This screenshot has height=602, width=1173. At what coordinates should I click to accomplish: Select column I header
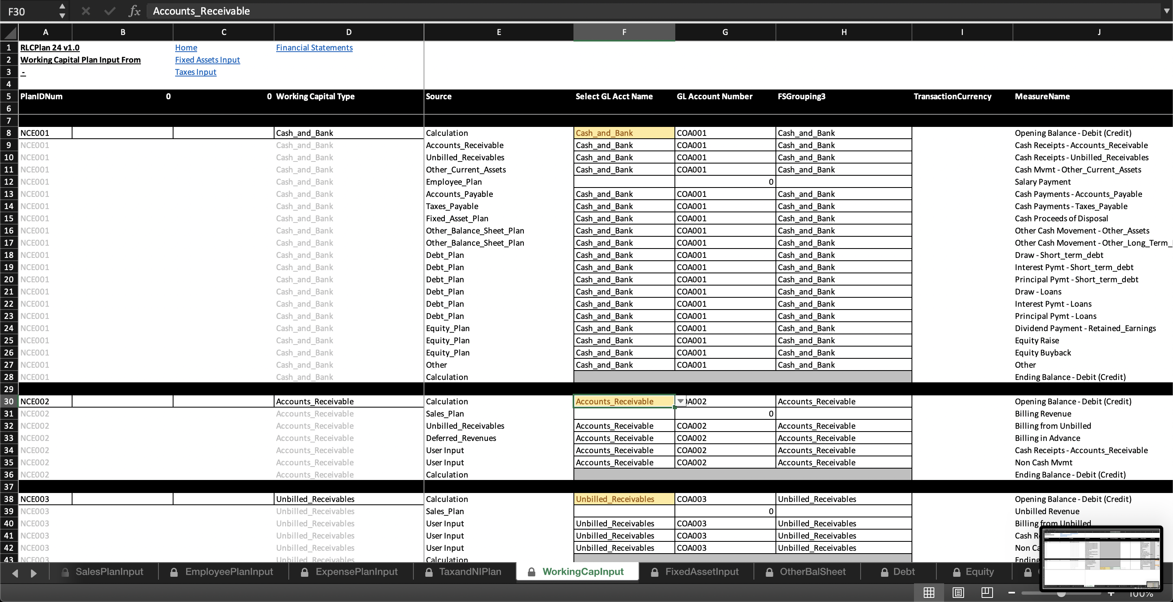962,32
